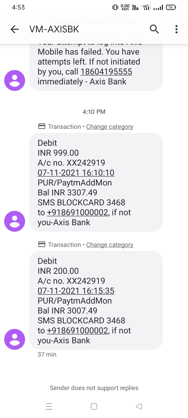Tap sender avatar beside the failed login message
188x418 pixels.
(x=15, y=80)
